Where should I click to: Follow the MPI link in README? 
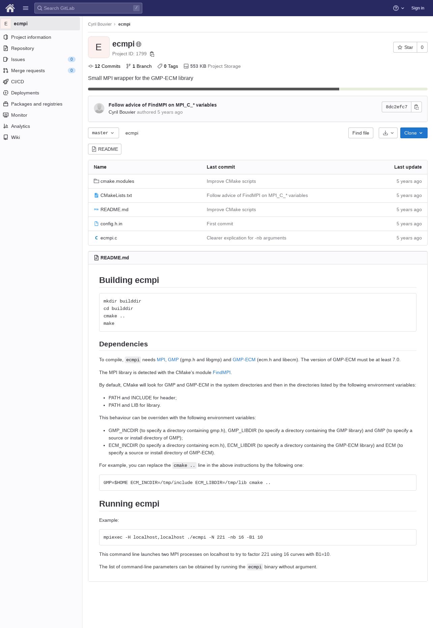161,360
